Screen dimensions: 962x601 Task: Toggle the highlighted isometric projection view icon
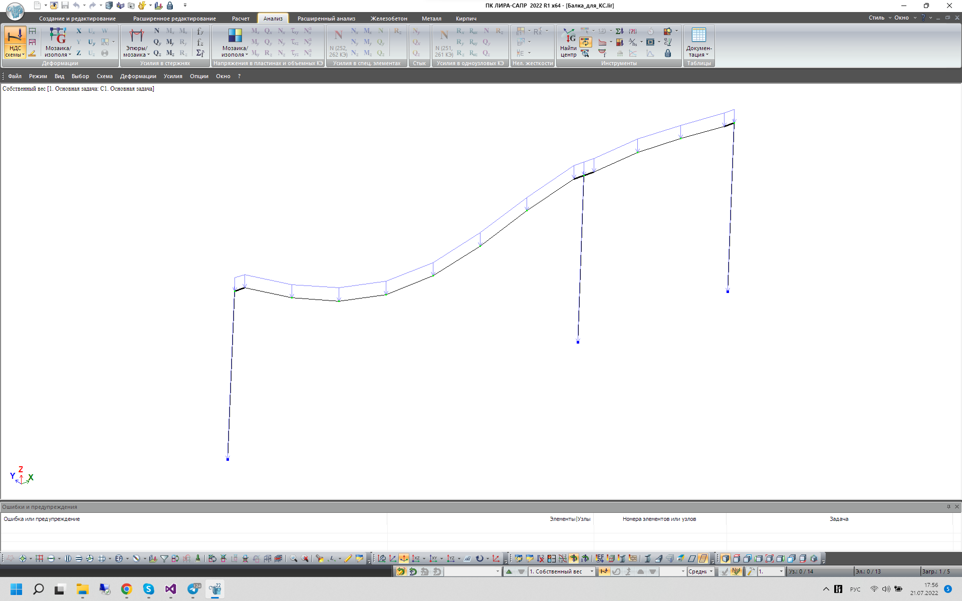click(403, 558)
